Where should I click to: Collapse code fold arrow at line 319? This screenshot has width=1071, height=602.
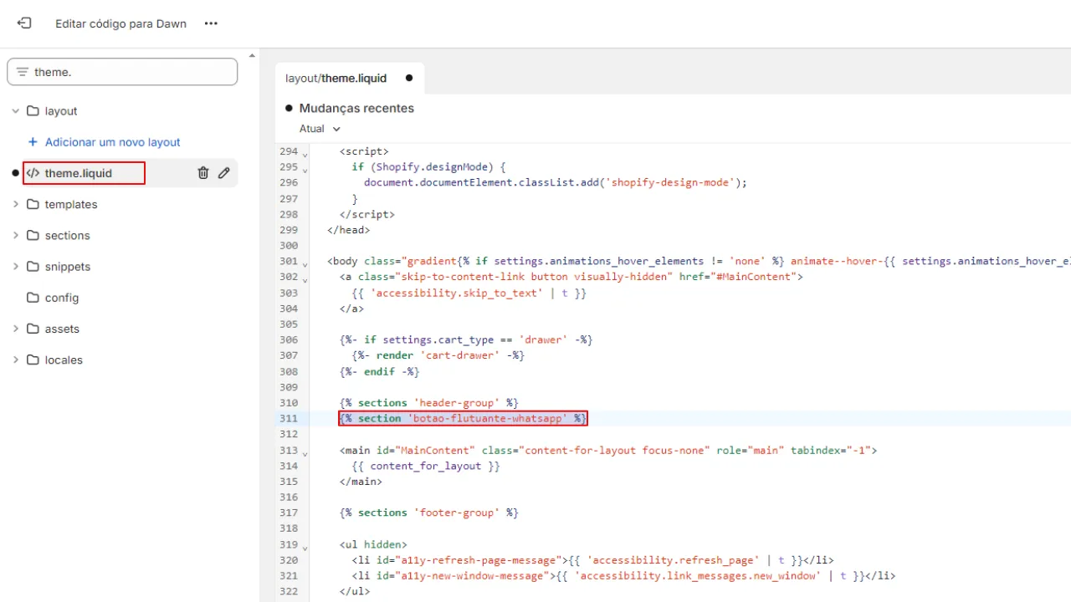tap(305, 547)
